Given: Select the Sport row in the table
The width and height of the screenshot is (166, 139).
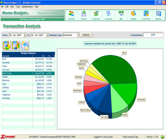Looking at the screenshot, I should [28, 91].
